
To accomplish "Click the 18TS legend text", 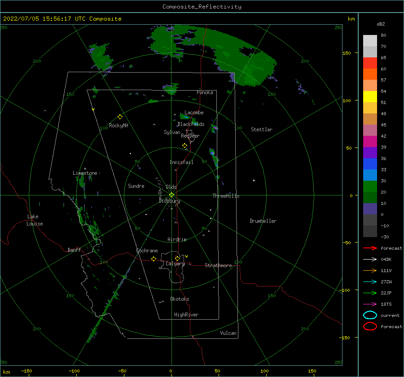I will (x=386, y=304).
